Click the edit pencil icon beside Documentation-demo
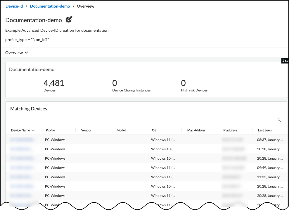Image resolution: width=289 pixels, height=210 pixels. [x=69, y=20]
